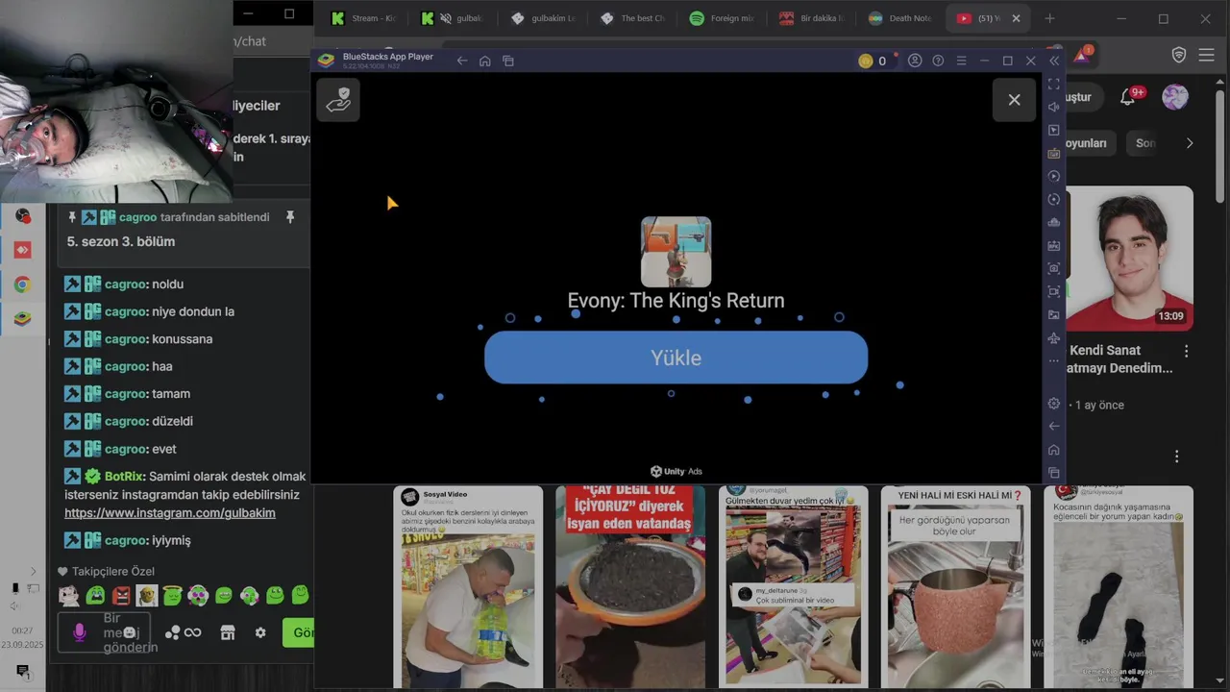Viewport: 1230px width, 692px height.
Task: Collapse the BlueStacks side toolbar with double chevron
Action: [x=1054, y=61]
